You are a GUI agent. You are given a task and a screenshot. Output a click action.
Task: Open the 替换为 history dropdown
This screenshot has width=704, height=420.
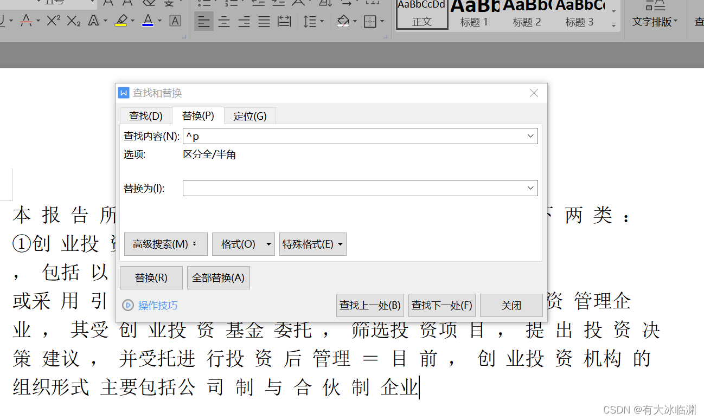(x=531, y=188)
